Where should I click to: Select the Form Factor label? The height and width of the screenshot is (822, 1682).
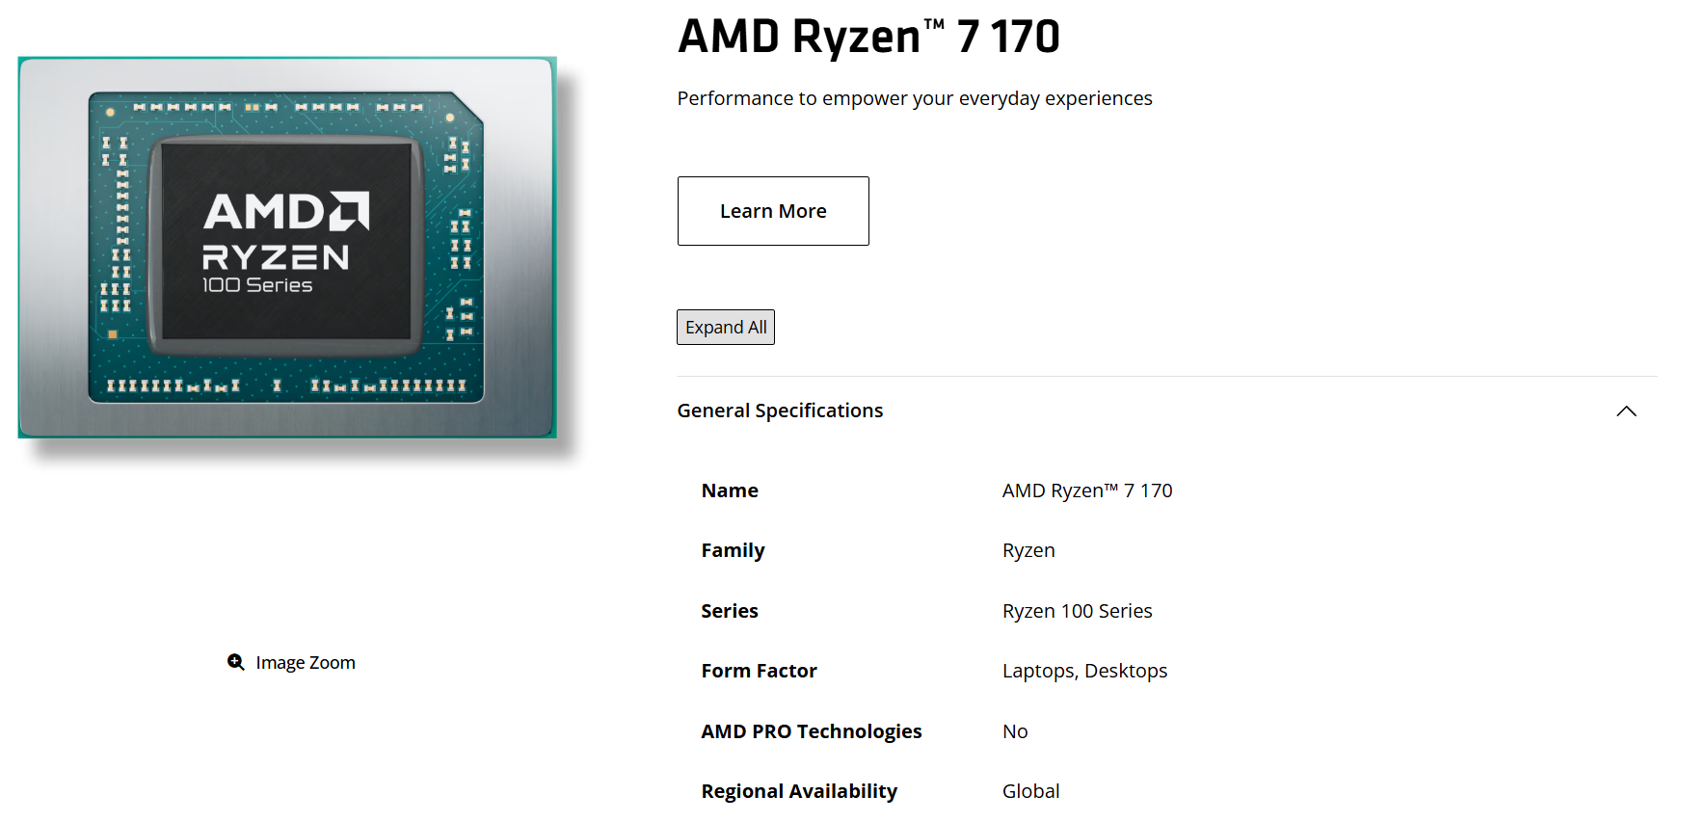(759, 671)
